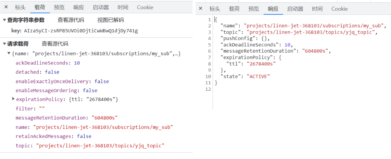Screen dimensions: 391x159
Task: Close the right response details panel
Action: click(x=200, y=9)
